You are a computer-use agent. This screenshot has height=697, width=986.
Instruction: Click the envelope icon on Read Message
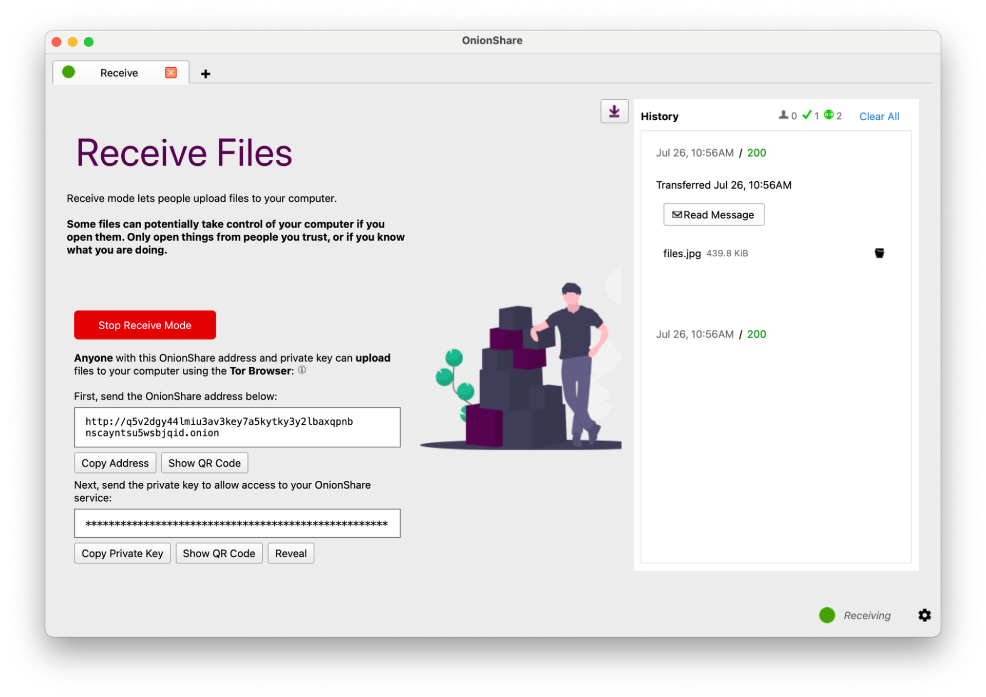677,214
